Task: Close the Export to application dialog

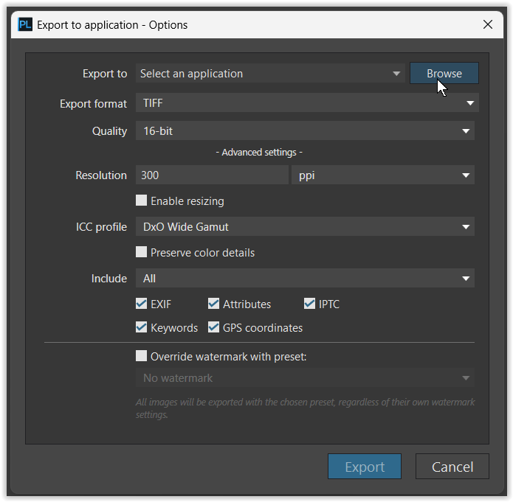Action: coord(487,24)
